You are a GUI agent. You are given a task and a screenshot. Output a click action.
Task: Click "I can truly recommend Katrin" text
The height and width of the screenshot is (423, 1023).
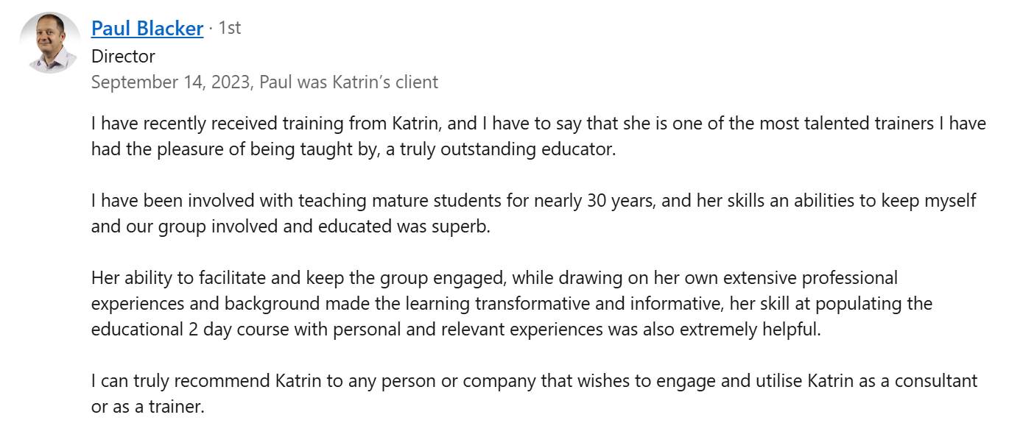[x=207, y=381]
